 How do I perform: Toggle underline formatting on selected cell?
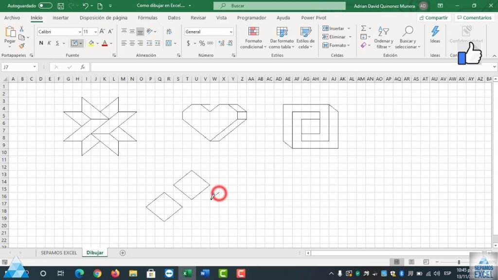click(56, 43)
